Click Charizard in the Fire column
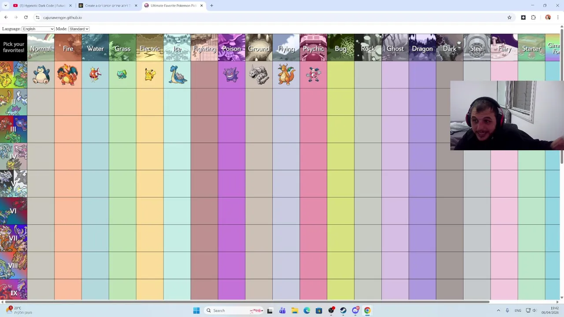564x317 pixels. 67,75
